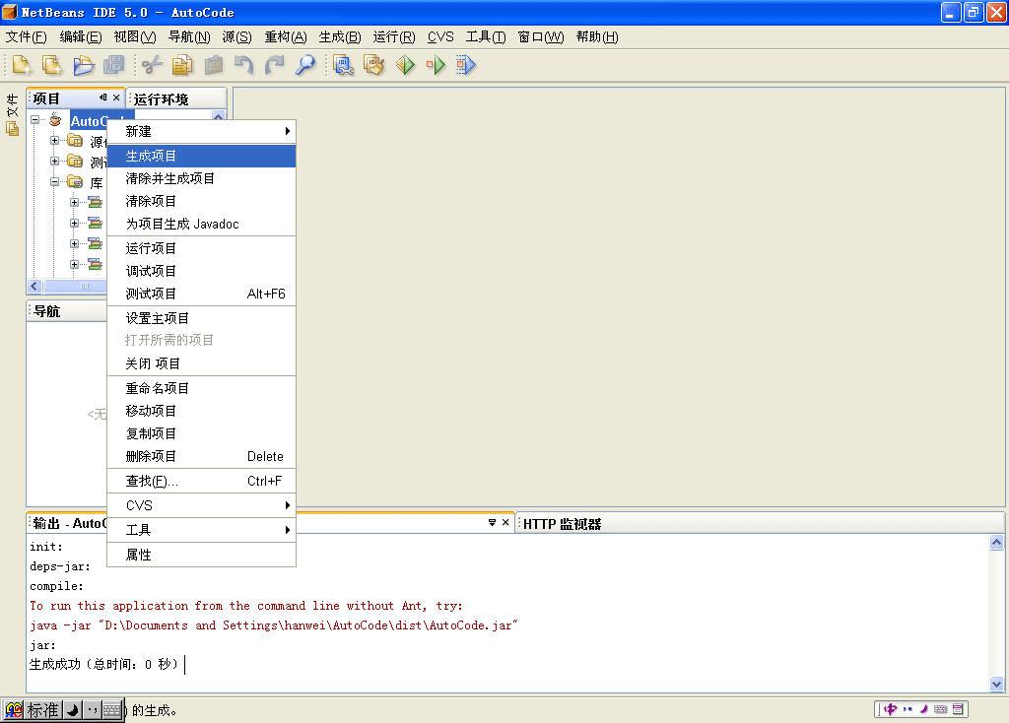
Task: Click the Redo arrow icon
Action: click(x=275, y=65)
